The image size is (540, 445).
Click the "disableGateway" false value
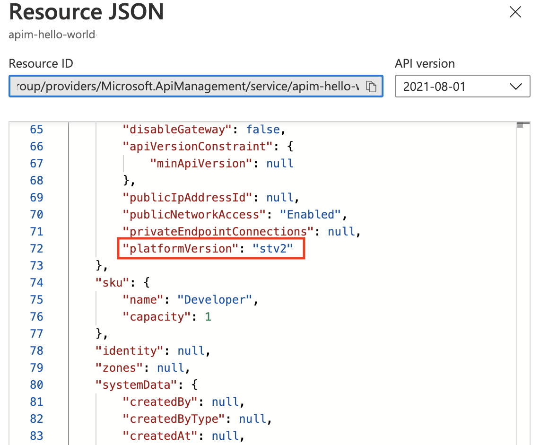[x=263, y=130]
